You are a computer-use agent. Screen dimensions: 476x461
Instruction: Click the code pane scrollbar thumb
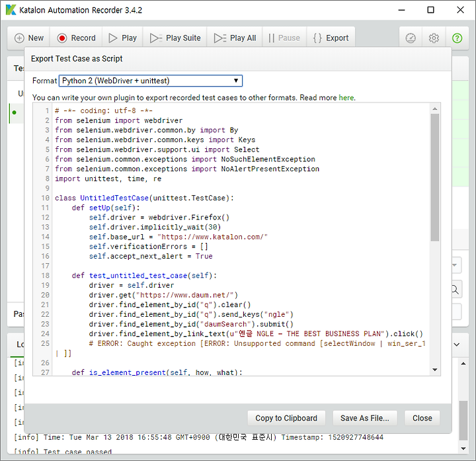click(435, 177)
